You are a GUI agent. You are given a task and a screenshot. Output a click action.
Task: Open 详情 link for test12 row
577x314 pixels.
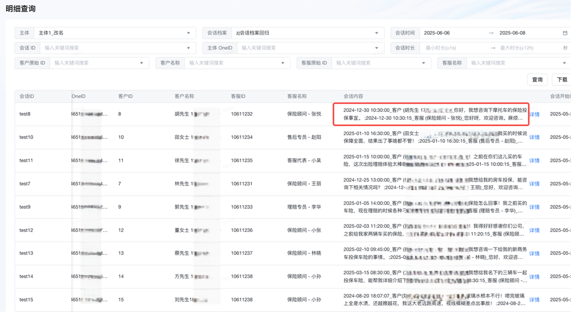pyautogui.click(x=534, y=231)
